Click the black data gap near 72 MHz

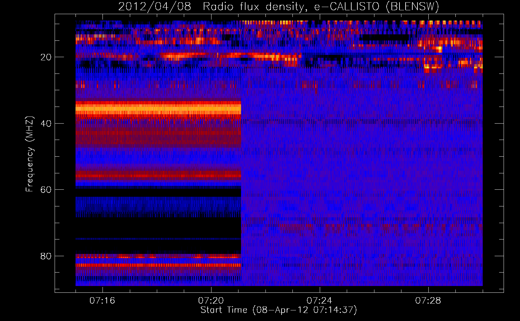point(158,228)
